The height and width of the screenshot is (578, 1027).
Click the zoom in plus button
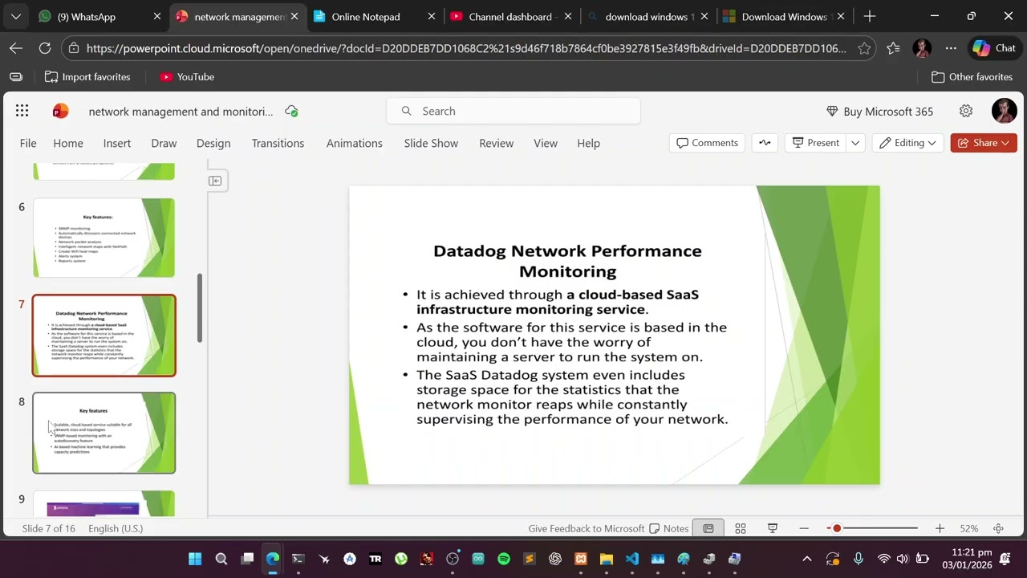(x=940, y=528)
